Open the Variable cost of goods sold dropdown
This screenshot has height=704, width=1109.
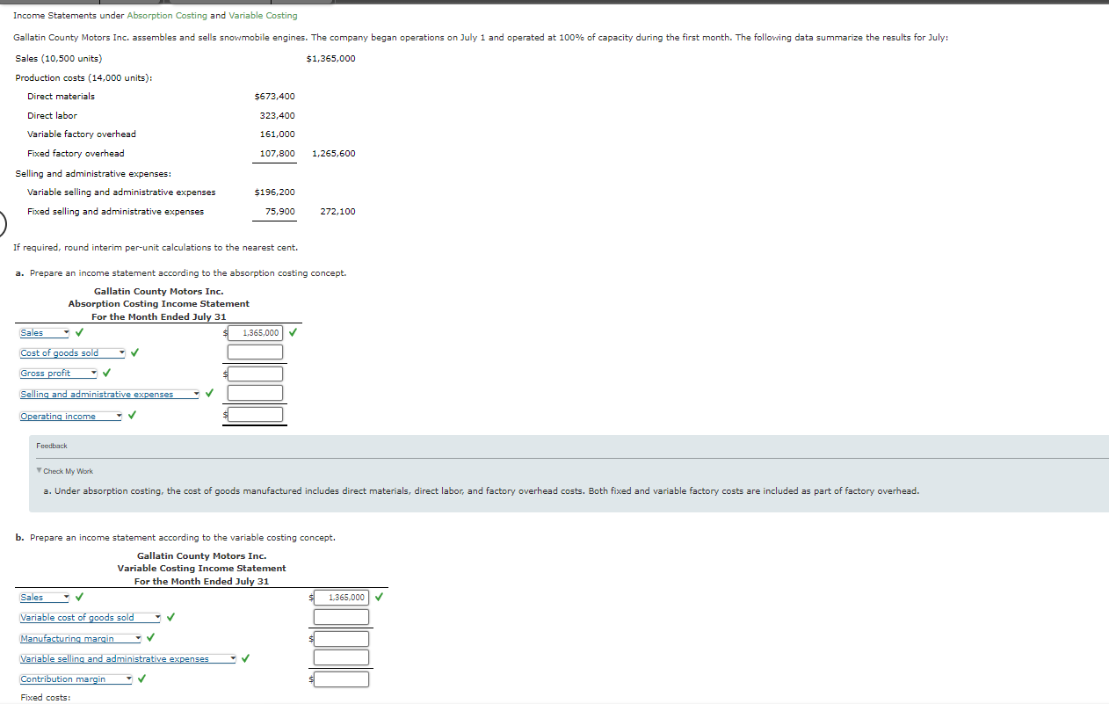(91, 618)
